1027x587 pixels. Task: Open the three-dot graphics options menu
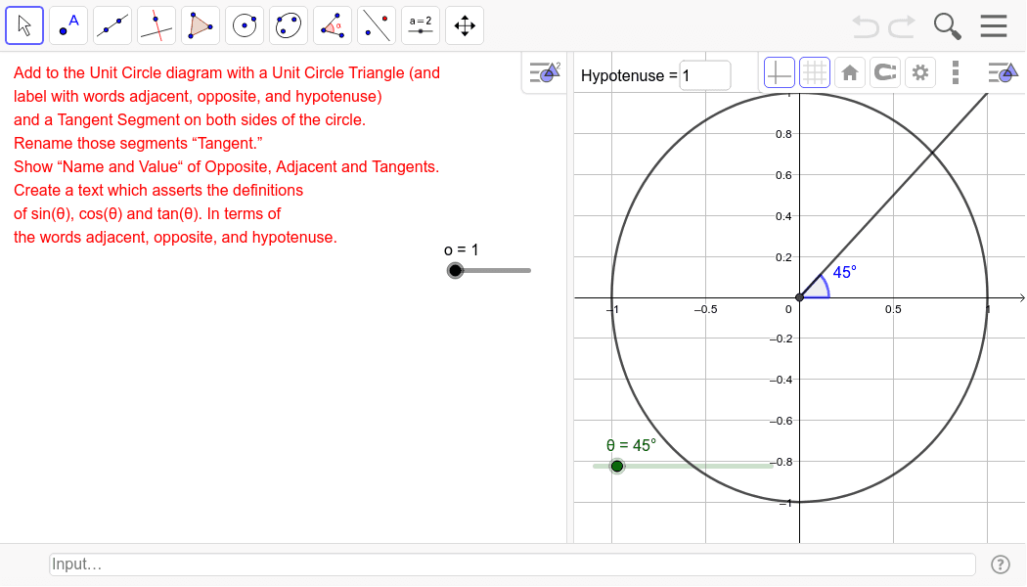(956, 72)
